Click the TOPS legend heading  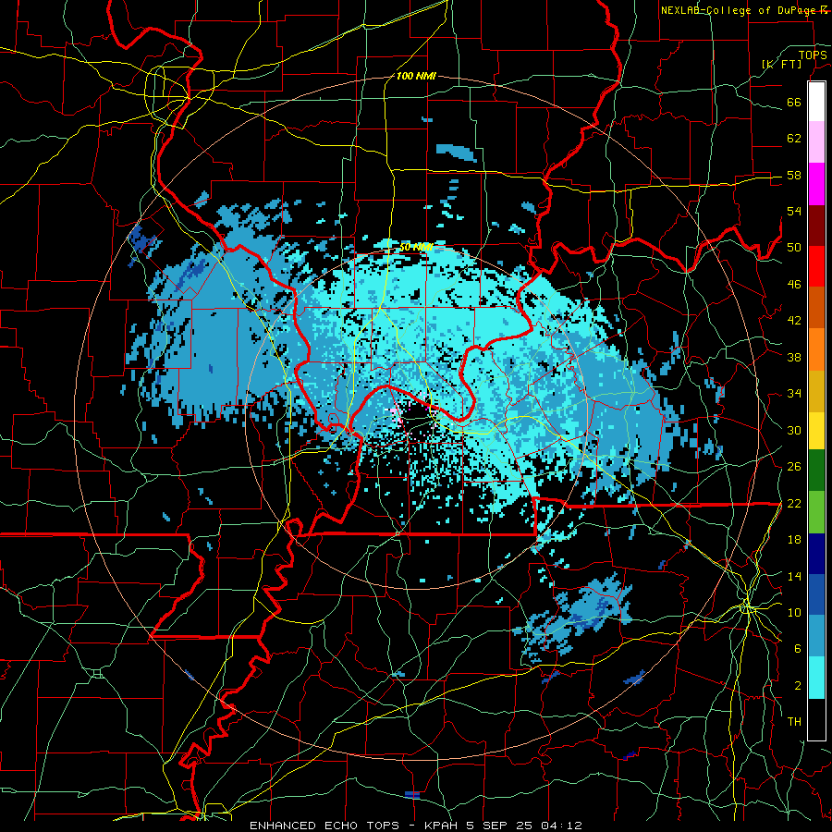click(813, 55)
